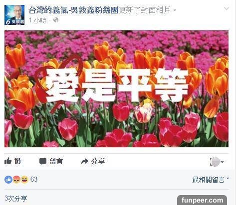Open the 最相關留言 comment sorting dropdown
This screenshot has width=237, height=205.
point(211,180)
